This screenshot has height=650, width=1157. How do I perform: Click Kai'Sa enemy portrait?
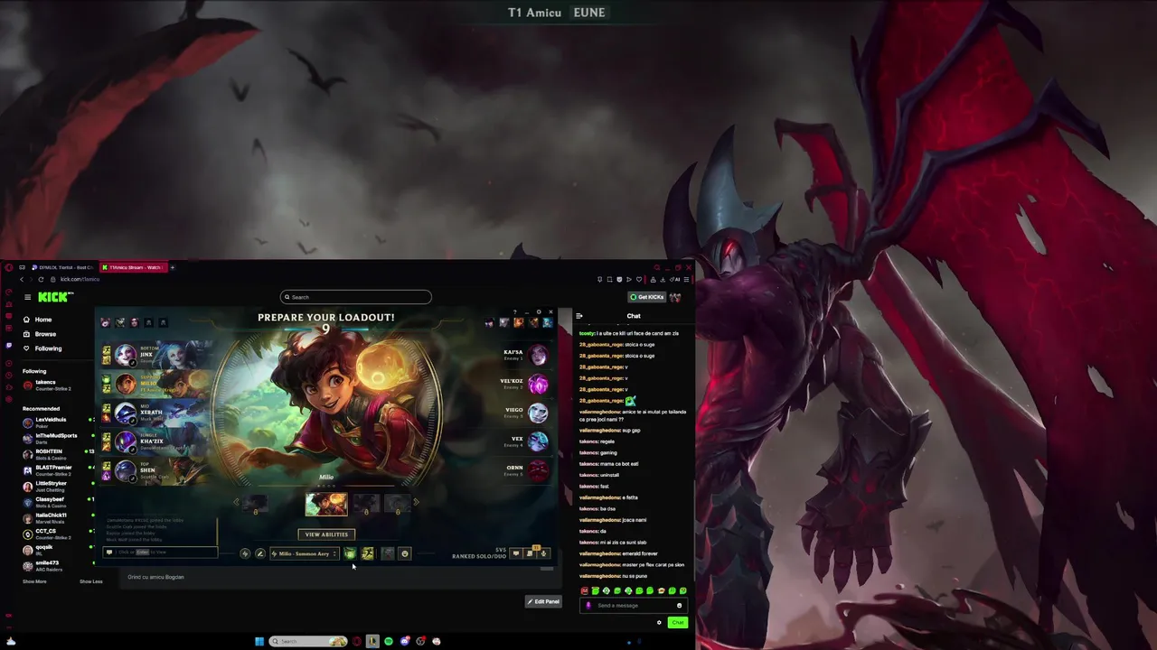coord(538,355)
